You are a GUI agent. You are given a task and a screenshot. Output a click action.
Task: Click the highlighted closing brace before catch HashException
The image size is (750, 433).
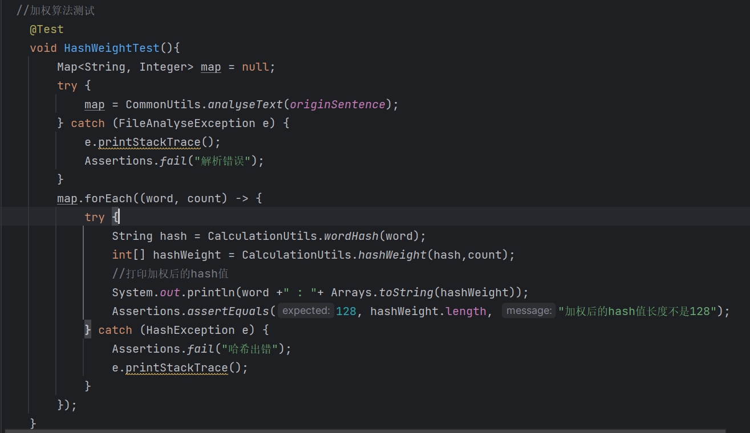coord(88,330)
